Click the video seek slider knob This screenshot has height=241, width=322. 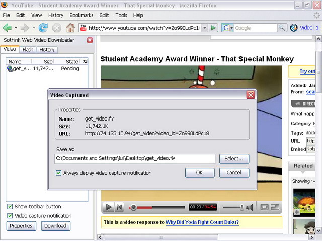133,207
